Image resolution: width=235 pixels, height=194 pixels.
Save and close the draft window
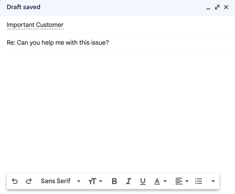[226, 7]
